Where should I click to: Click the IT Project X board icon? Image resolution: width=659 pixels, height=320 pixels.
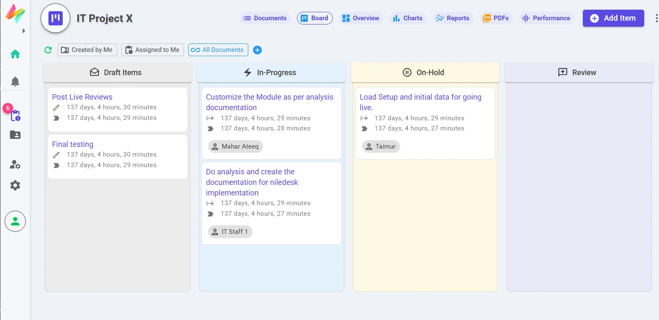55,18
